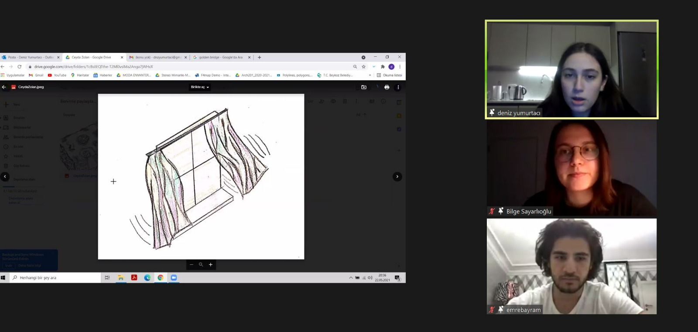698x332 pixels.
Task: Select Bilge Sayarlıoğlu's video tile
Action: click(571, 168)
